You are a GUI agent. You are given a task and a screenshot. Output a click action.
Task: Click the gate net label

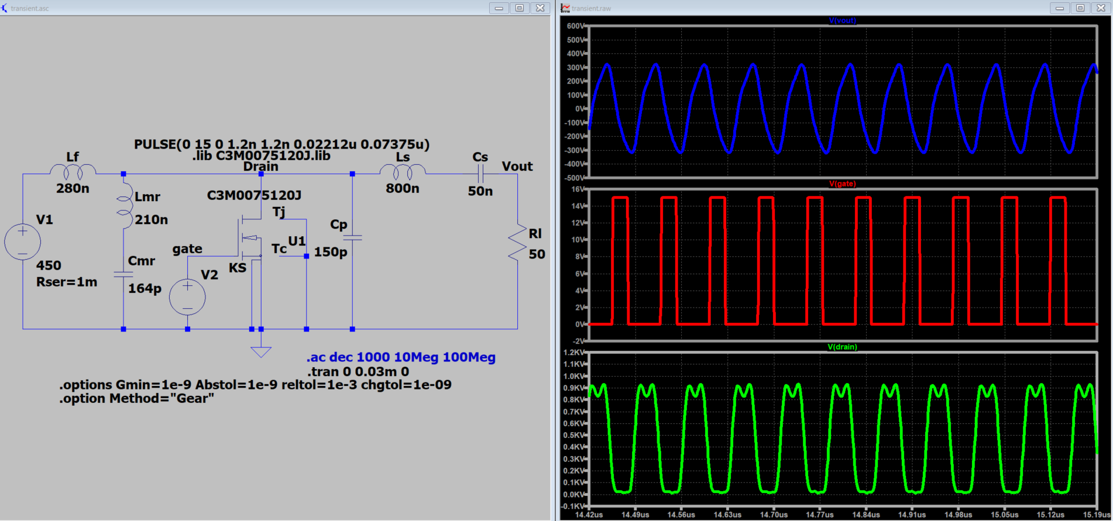pyautogui.click(x=187, y=249)
